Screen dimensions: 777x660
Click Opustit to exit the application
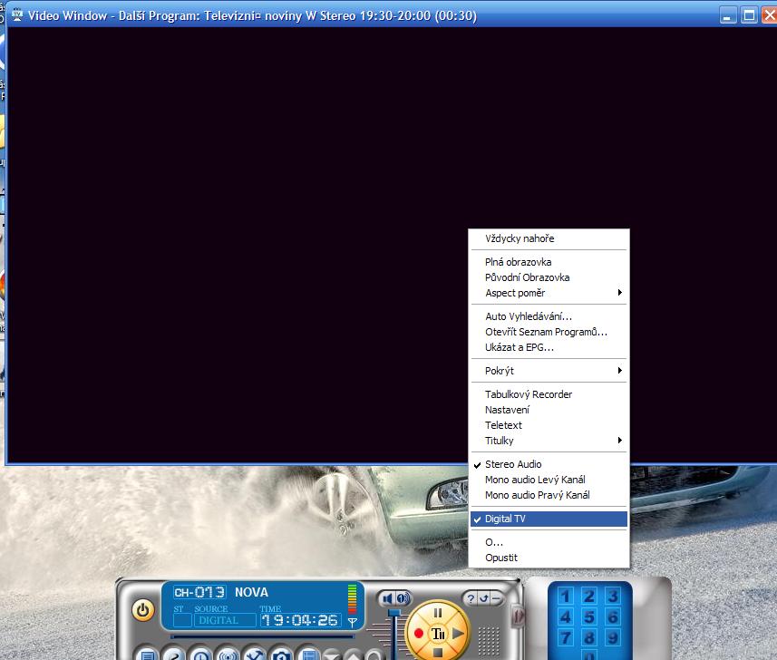[x=501, y=558]
